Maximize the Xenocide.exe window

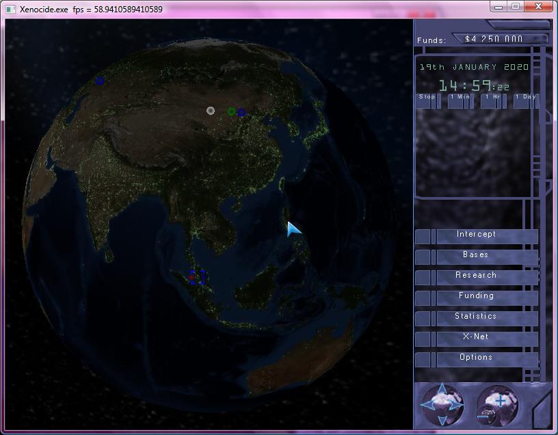516,7
